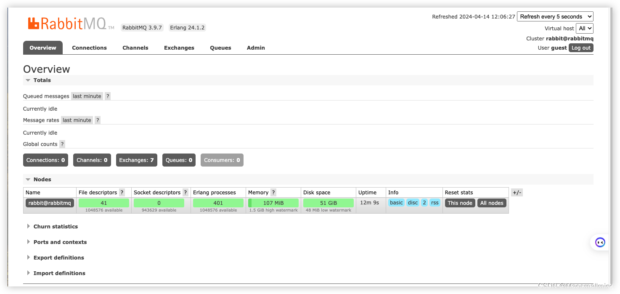Image resolution: width=620 pixels, height=294 pixels.
Task: Open the Global counts help tooltip
Action: coord(62,144)
